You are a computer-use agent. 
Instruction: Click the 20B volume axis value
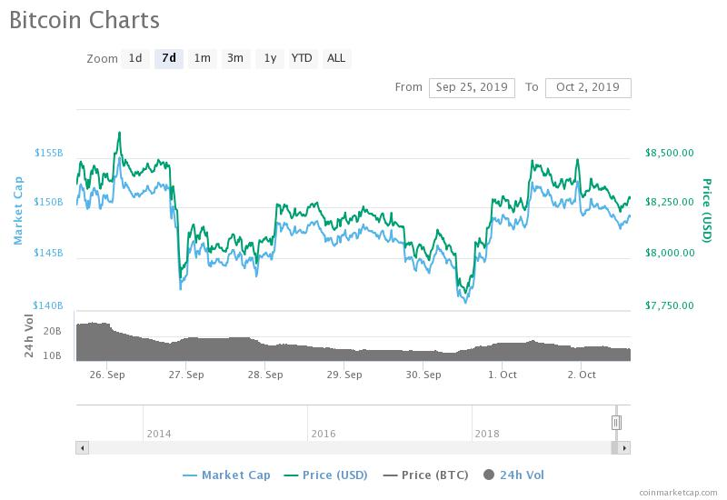click(53, 331)
